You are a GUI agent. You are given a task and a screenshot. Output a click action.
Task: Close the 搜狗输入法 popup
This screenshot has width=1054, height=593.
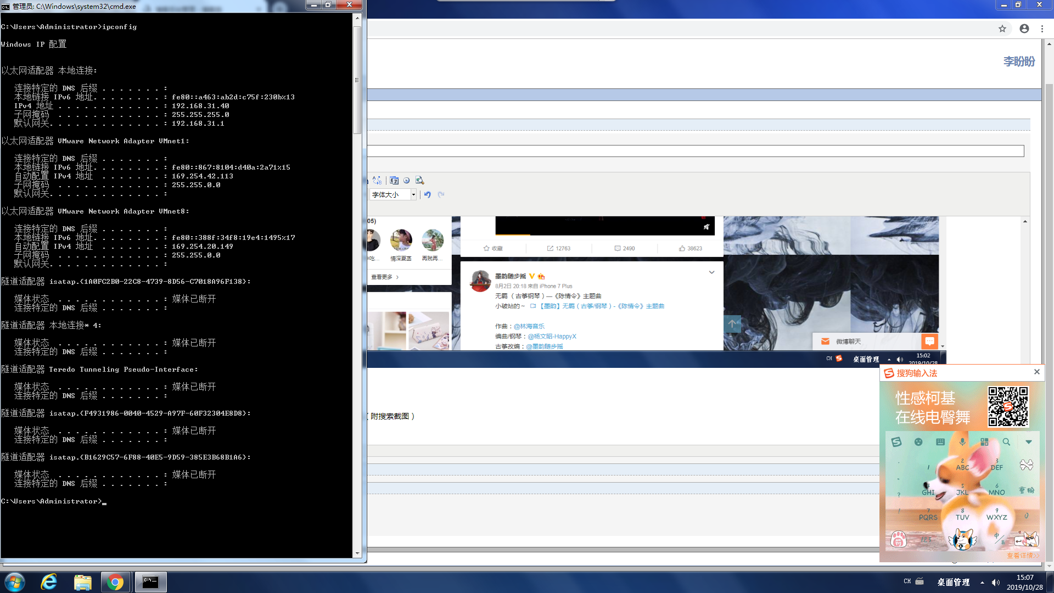1036,372
